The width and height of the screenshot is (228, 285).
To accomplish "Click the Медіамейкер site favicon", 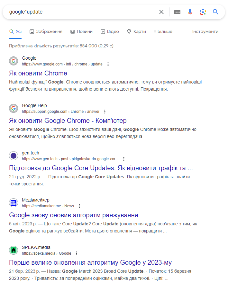I will point(14,203).
